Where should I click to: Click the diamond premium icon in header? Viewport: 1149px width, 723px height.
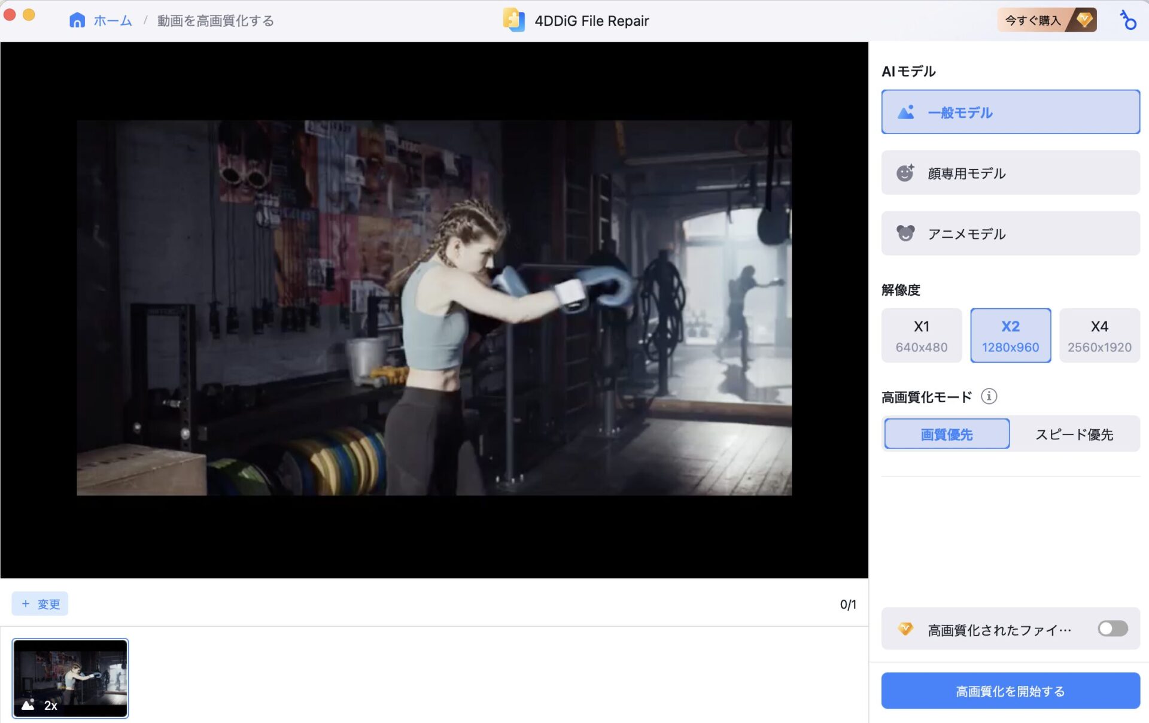coord(1084,20)
